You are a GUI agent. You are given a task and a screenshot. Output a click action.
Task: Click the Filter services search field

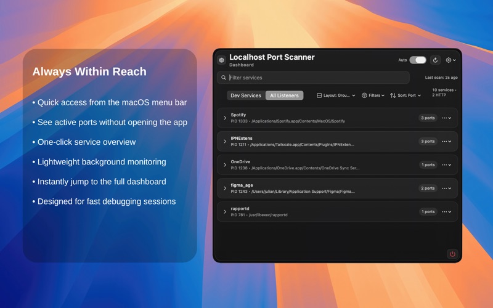coord(313,78)
